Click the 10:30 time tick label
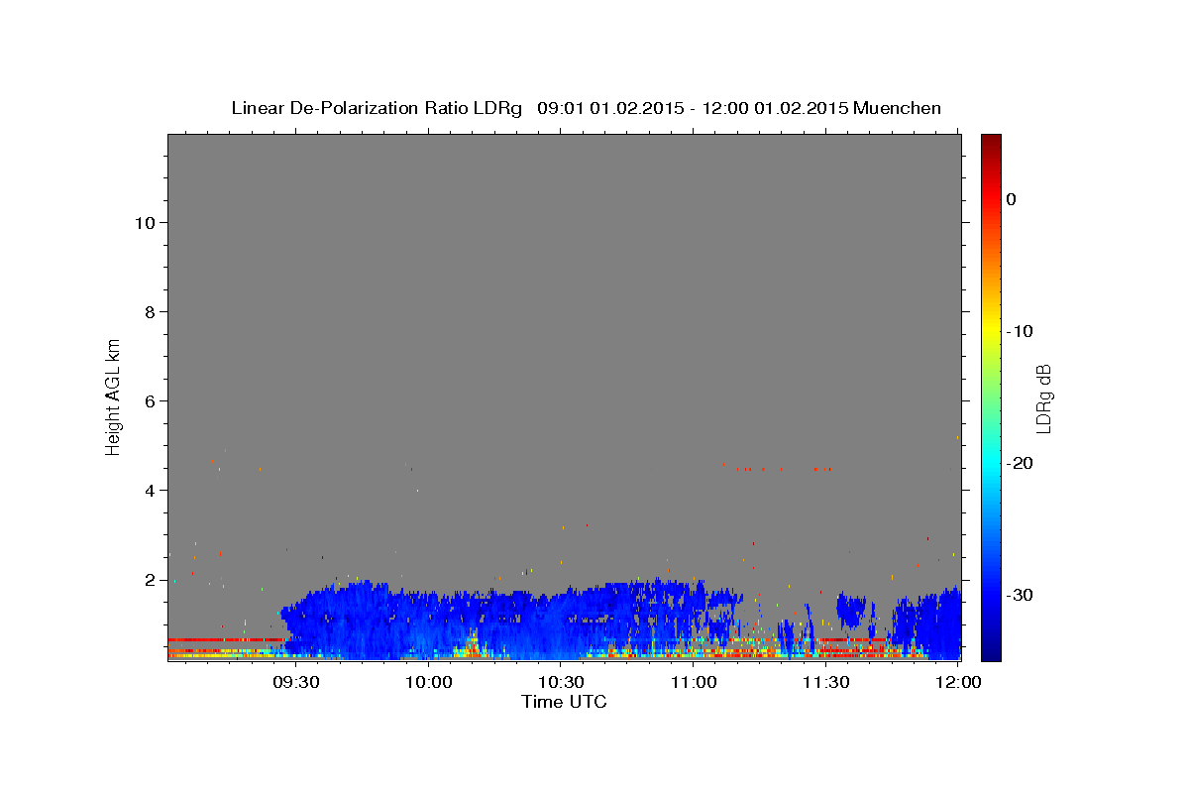Screen dimensions: 1189x793 click(x=561, y=683)
